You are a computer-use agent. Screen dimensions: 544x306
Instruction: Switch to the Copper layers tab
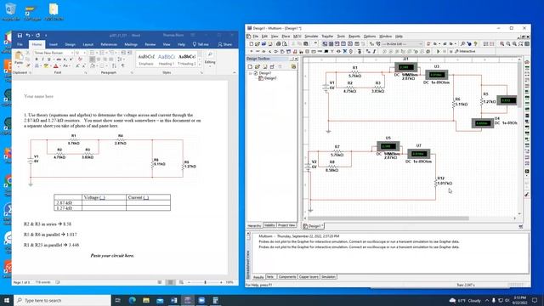coord(309,277)
